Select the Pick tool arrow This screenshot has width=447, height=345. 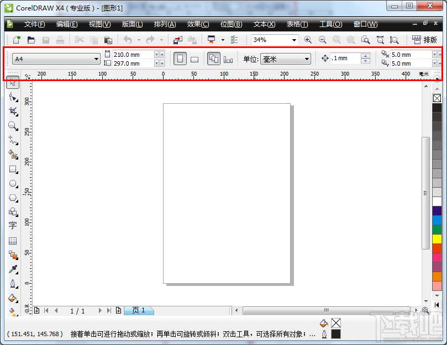click(x=13, y=82)
